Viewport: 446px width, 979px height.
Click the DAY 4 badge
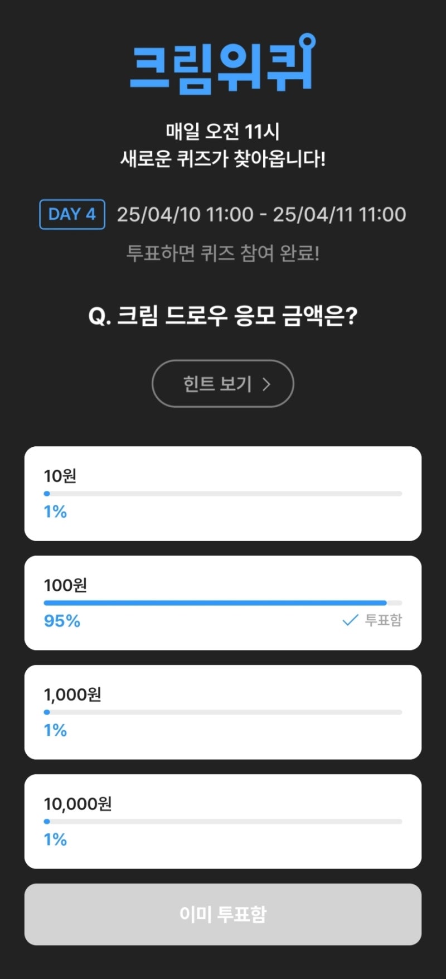coord(72,214)
